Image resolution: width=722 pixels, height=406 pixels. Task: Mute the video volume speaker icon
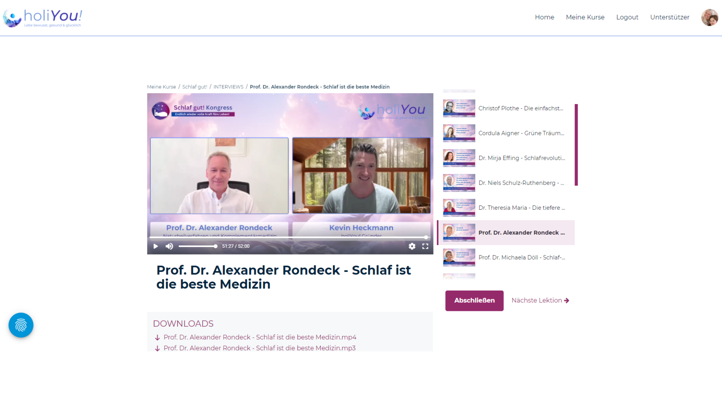pyautogui.click(x=170, y=246)
